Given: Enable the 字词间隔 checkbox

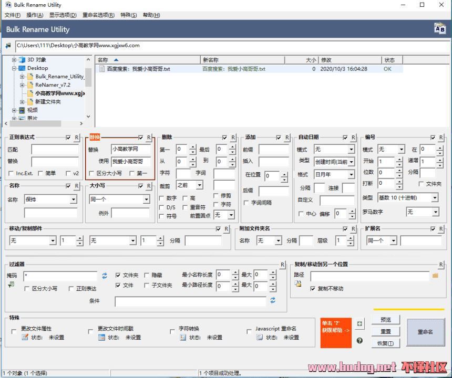Looking at the screenshot, I should (246, 203).
